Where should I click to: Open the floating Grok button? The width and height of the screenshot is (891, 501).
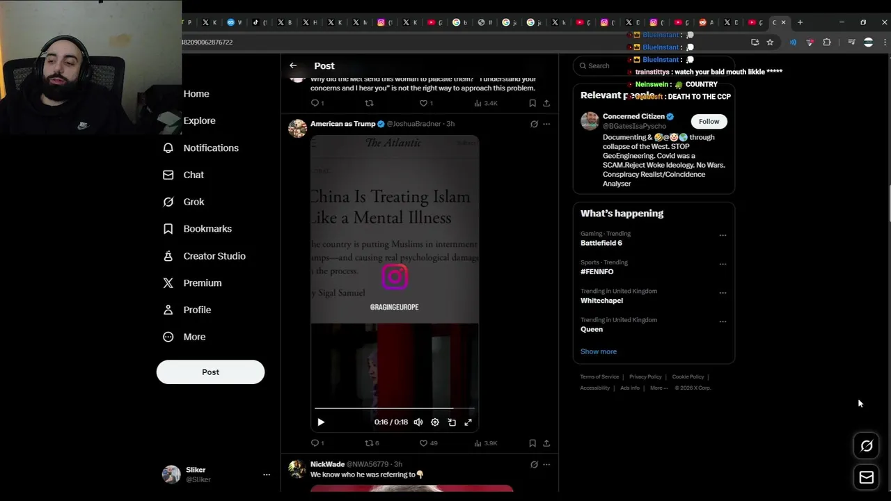[x=867, y=446]
